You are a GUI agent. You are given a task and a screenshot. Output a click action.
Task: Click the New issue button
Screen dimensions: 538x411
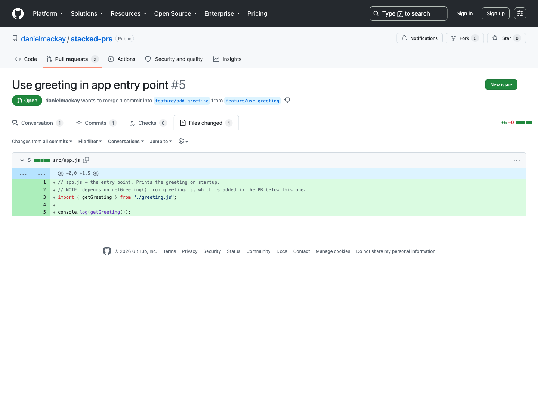(501, 85)
